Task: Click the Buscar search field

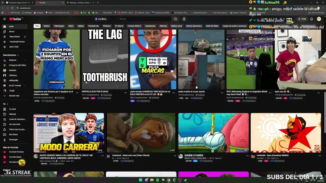Action: [x=145, y=19]
